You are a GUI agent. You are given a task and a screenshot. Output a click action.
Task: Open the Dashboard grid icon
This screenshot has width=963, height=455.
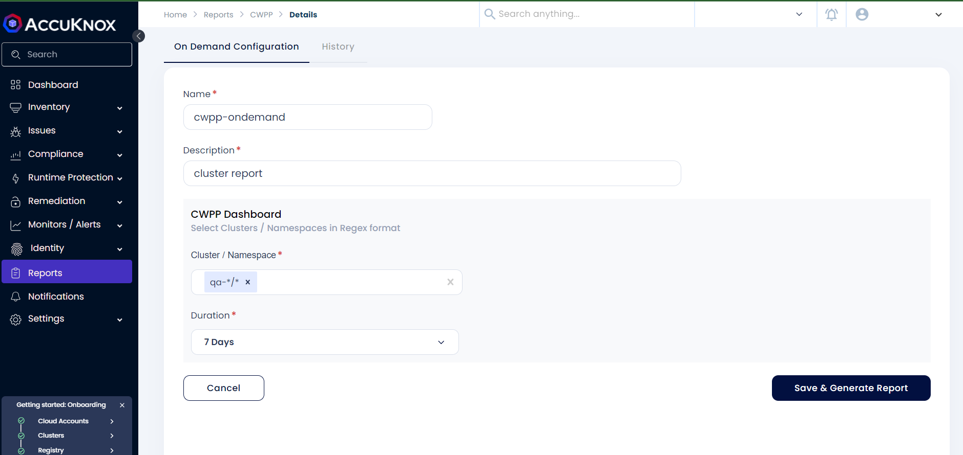16,85
